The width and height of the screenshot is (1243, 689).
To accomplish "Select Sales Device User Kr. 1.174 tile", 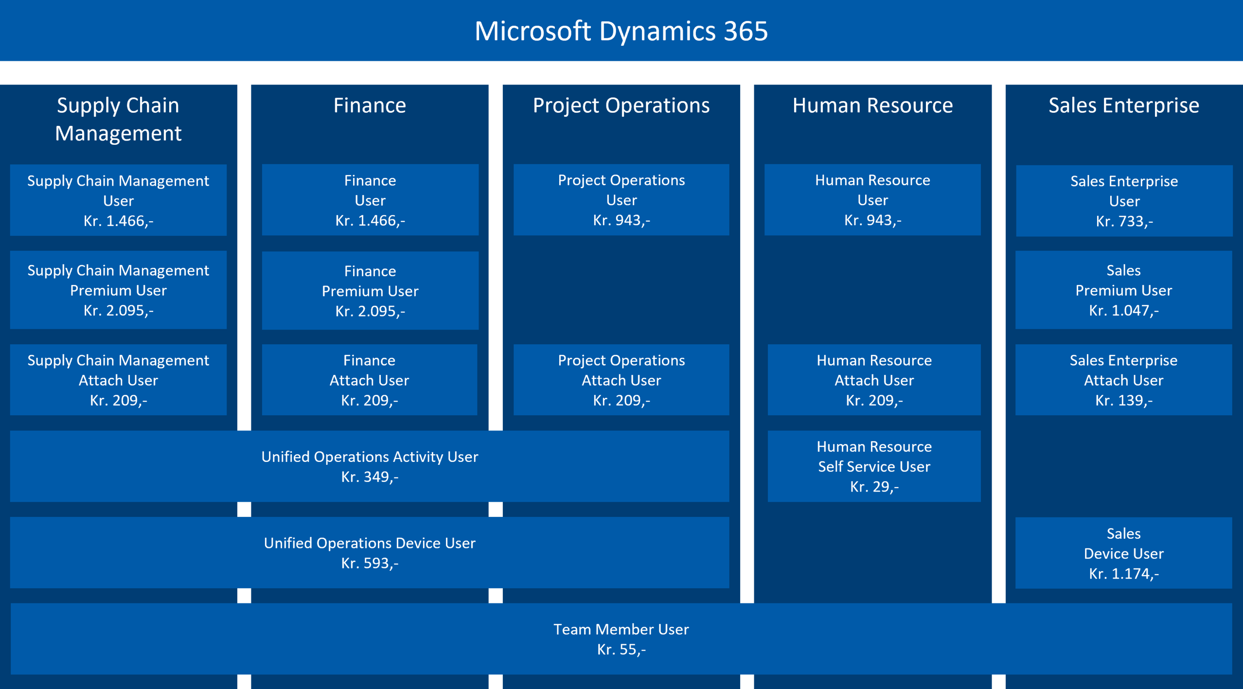I will coord(1123,553).
